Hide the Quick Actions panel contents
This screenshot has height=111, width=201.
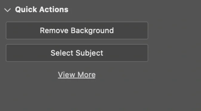(8, 10)
